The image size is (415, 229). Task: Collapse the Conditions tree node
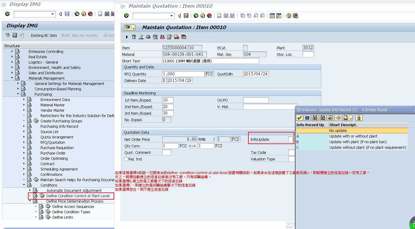(x=24, y=185)
